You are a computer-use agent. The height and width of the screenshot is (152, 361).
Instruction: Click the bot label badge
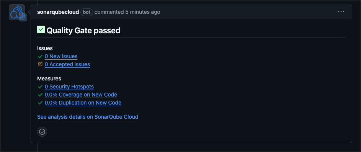click(x=87, y=12)
